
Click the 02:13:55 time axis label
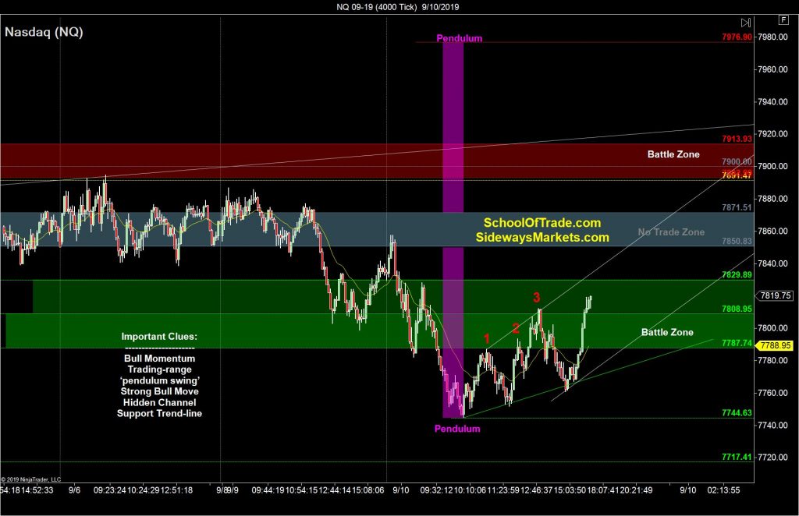pos(723,490)
